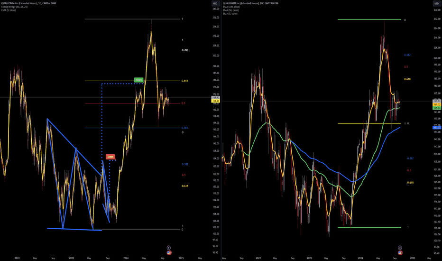Screen dimensions: 442x261
Task: Click the US flag event icon on weekly chart
Action: click(x=400, y=252)
